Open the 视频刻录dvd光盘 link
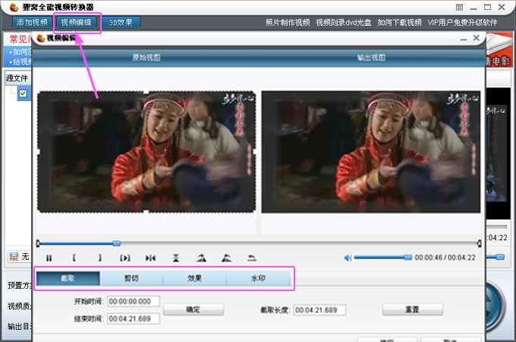516x342 pixels. coord(344,22)
